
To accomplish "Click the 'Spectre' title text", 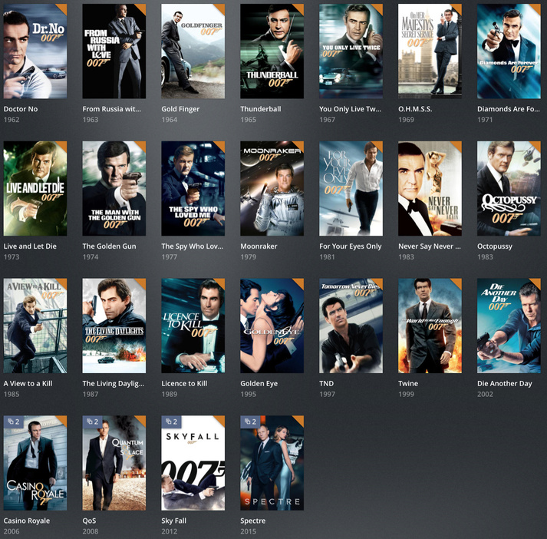I will pyautogui.click(x=253, y=521).
